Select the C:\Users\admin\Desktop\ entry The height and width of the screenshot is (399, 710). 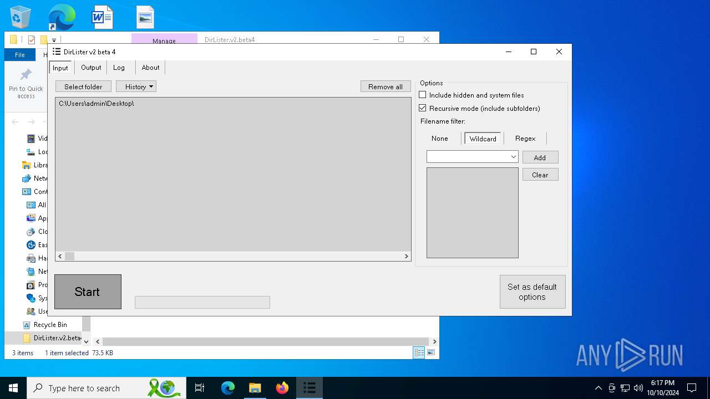[x=97, y=104]
